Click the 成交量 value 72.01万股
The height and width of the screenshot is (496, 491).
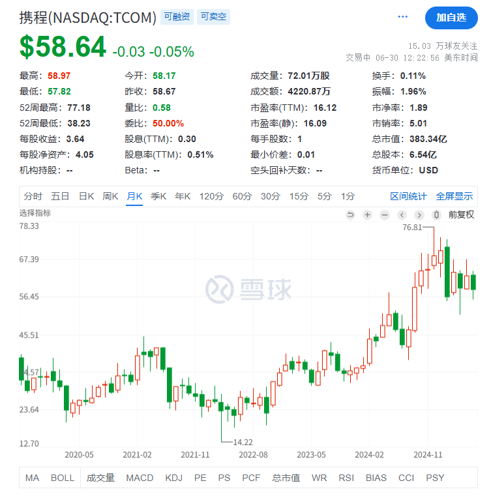pos(309,76)
